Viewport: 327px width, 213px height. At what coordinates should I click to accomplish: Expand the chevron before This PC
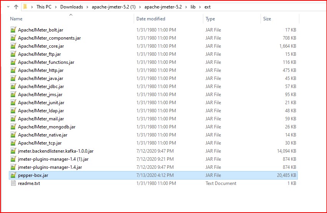(32, 7)
